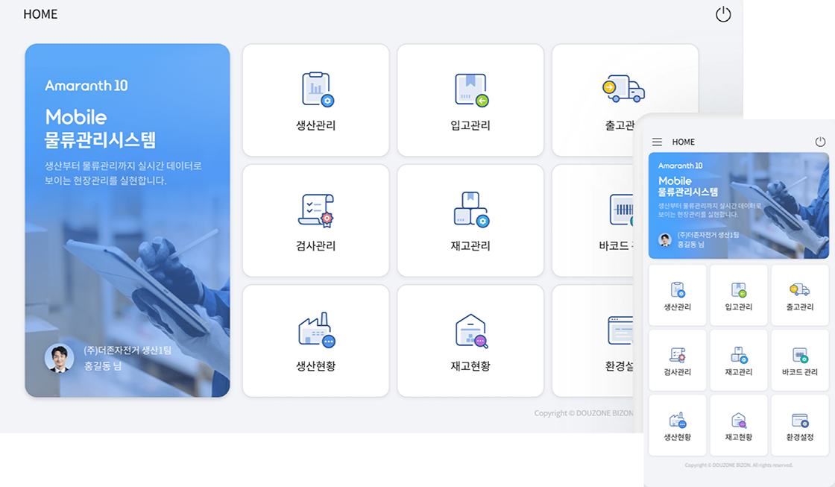Open 검사관리 icon in the tablet view

[316, 210]
